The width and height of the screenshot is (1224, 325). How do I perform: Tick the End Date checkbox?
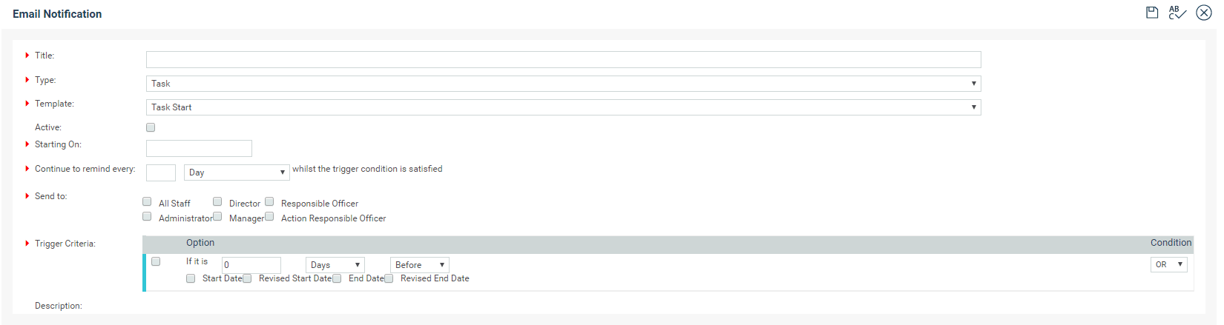pyautogui.click(x=337, y=278)
